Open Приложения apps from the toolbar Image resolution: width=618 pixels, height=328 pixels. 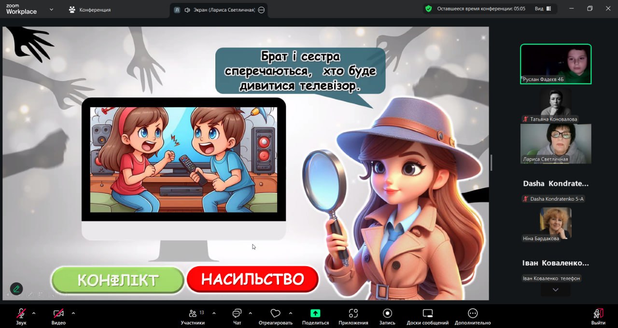pyautogui.click(x=353, y=314)
